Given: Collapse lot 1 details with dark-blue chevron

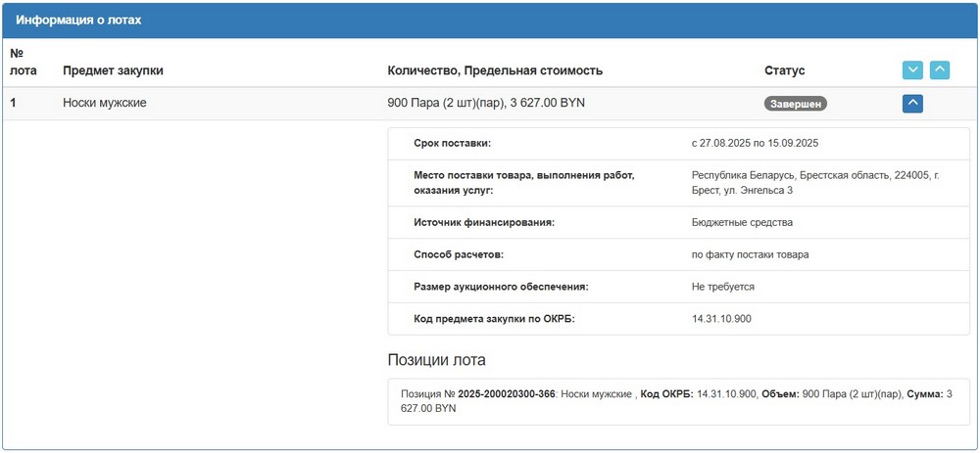Looking at the screenshot, I should point(912,103).
